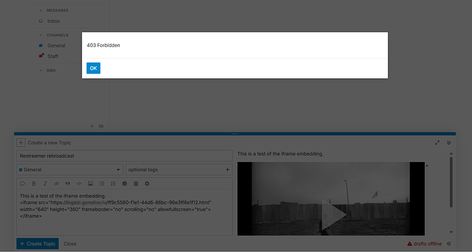
Task: Click the upload image toolbar icon
Action: [x=90, y=184]
